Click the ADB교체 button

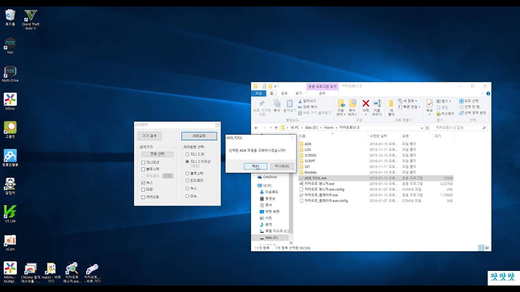[199, 136]
